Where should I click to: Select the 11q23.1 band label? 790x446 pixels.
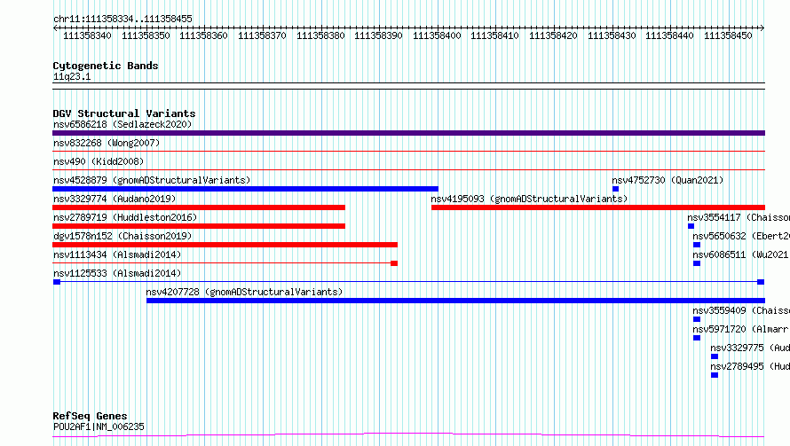(x=72, y=76)
